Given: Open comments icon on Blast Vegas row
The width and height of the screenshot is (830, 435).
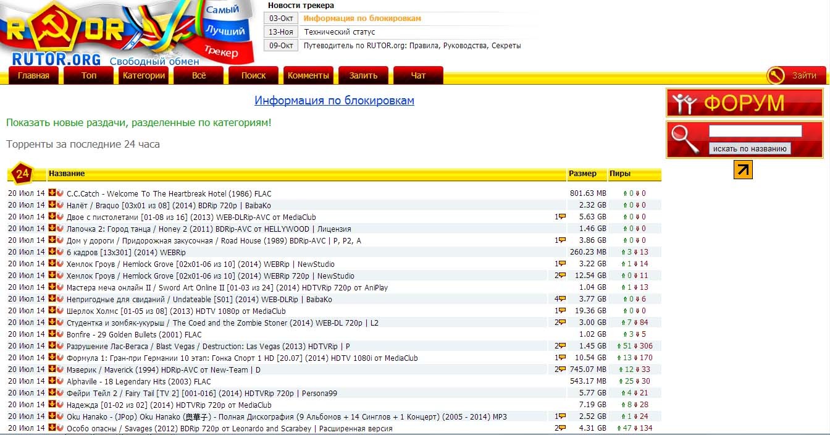Looking at the screenshot, I should 562,346.
